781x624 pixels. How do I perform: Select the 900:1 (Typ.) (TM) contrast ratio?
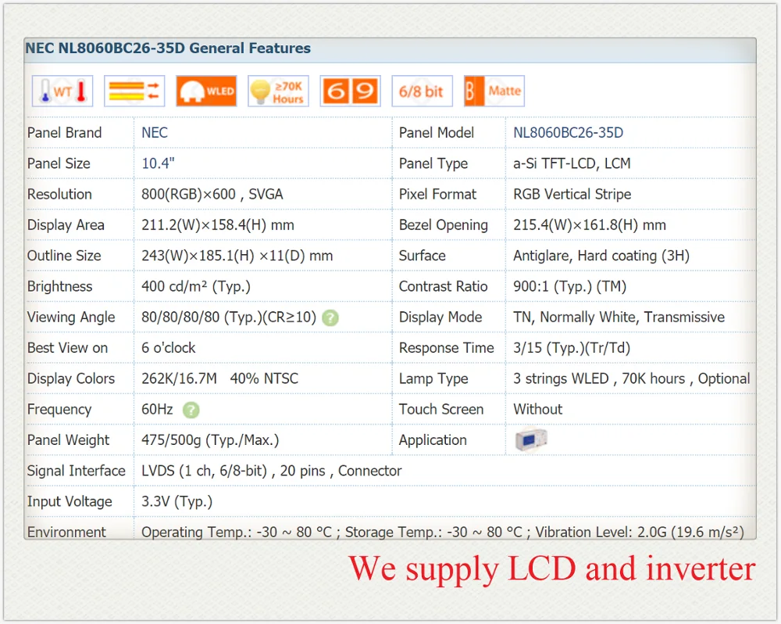570,286
